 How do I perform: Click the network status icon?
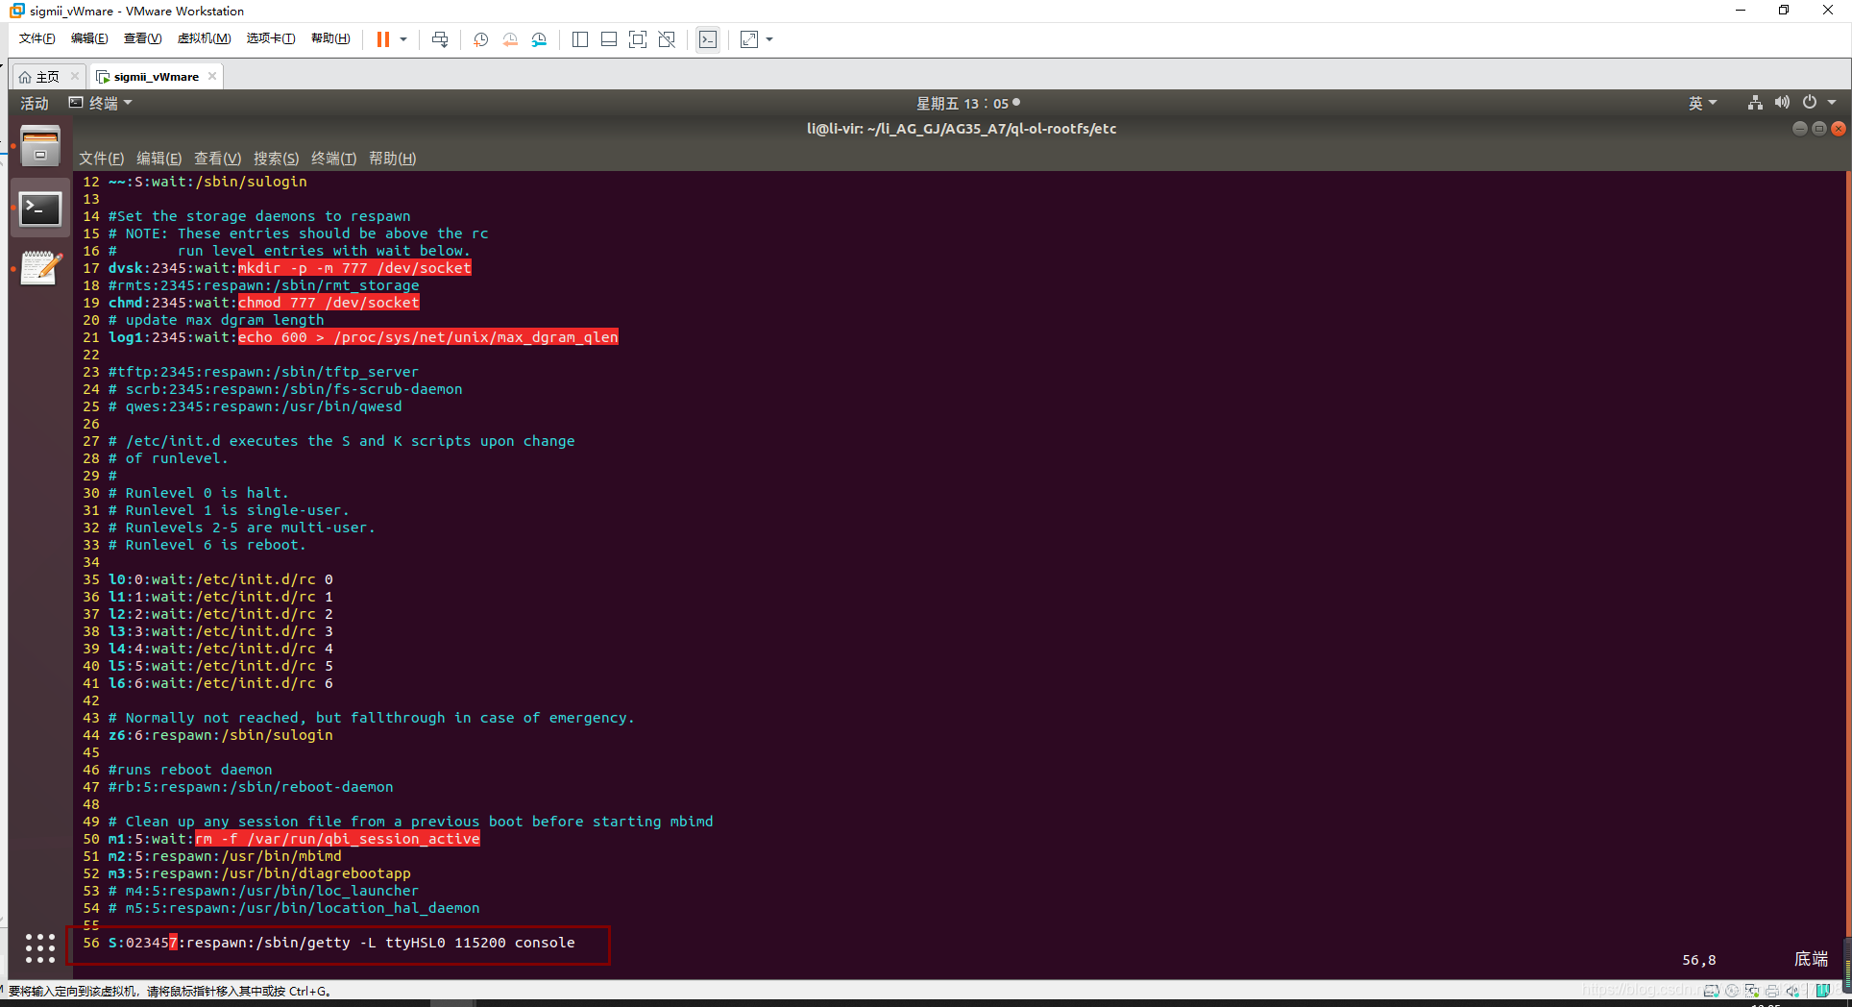pyautogui.click(x=1755, y=103)
